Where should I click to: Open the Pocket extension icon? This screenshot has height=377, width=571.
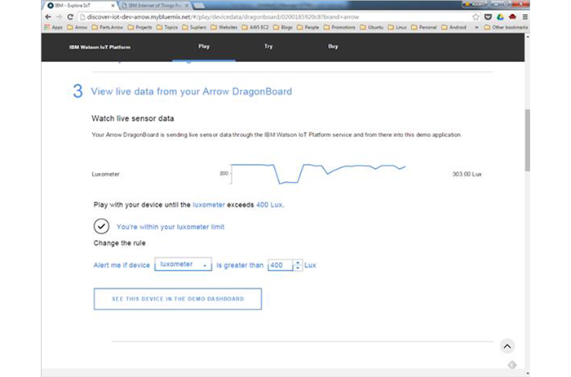pos(488,17)
